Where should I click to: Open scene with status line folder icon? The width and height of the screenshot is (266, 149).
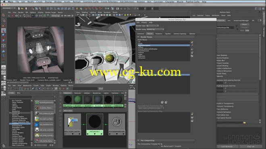tap(23, 8)
